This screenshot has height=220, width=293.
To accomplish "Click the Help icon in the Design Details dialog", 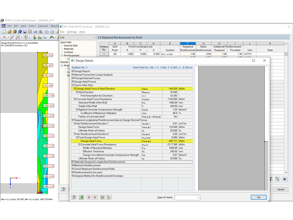I will point(74,197).
